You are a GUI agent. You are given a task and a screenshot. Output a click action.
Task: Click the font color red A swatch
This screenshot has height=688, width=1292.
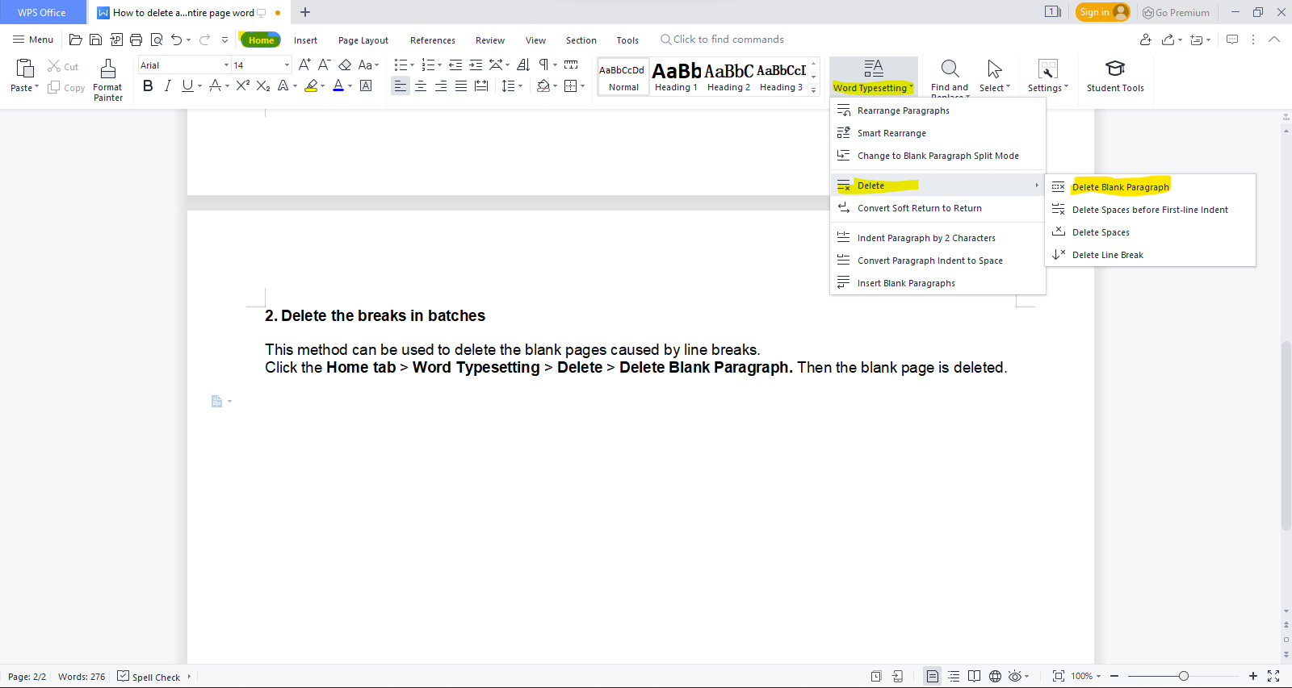[338, 85]
